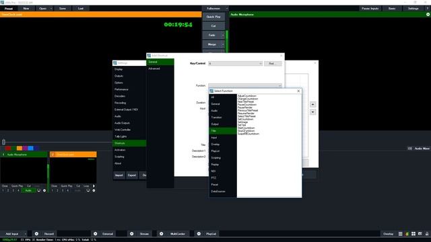Move shortcut down with the arrow button
431x242 pixels.
pos(312,112)
